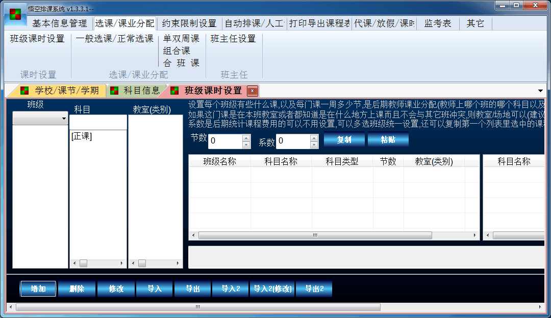Select 单双周课 in the ribbon
This screenshot has width=551, height=318.
click(181, 39)
